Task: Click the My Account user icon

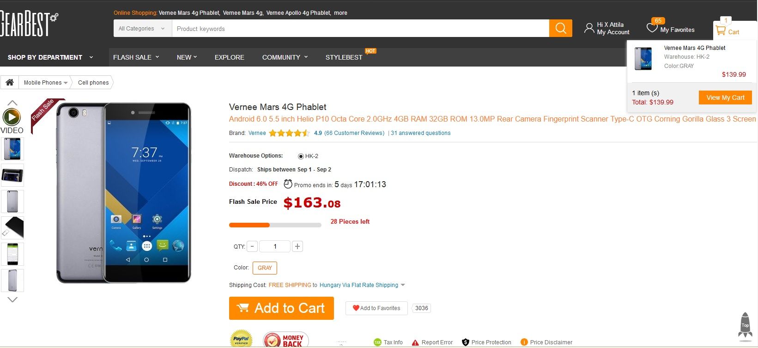Action: 589,28
